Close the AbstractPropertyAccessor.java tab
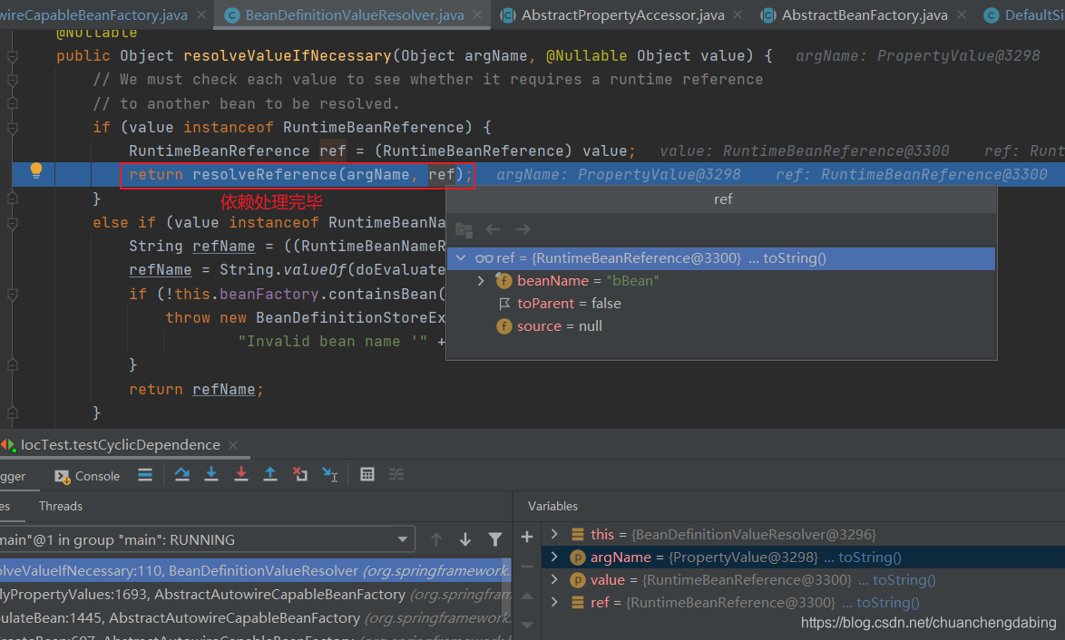 738,15
